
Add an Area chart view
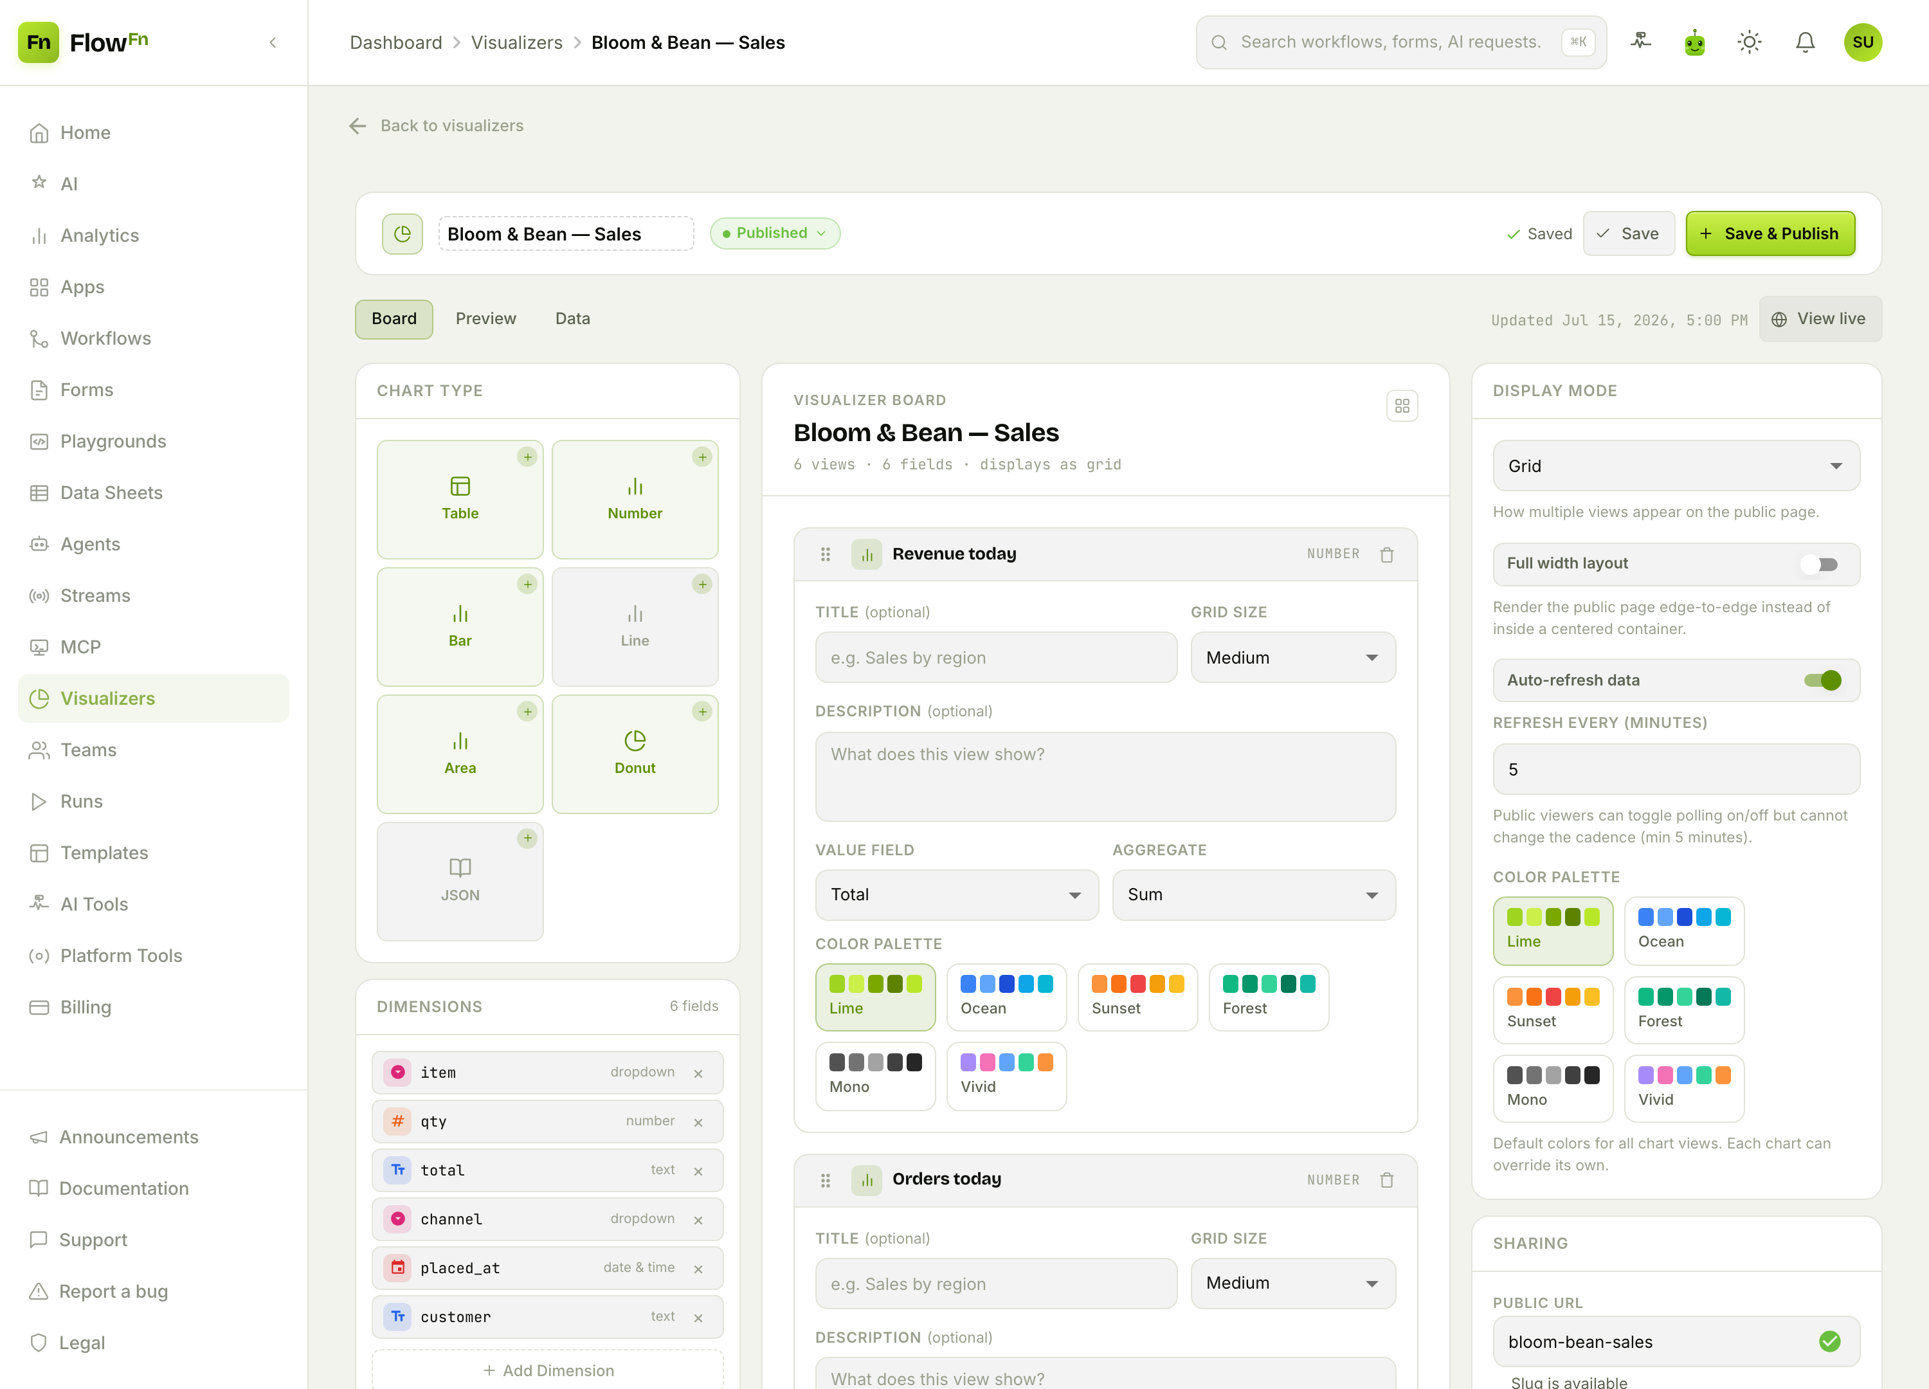tap(460, 754)
